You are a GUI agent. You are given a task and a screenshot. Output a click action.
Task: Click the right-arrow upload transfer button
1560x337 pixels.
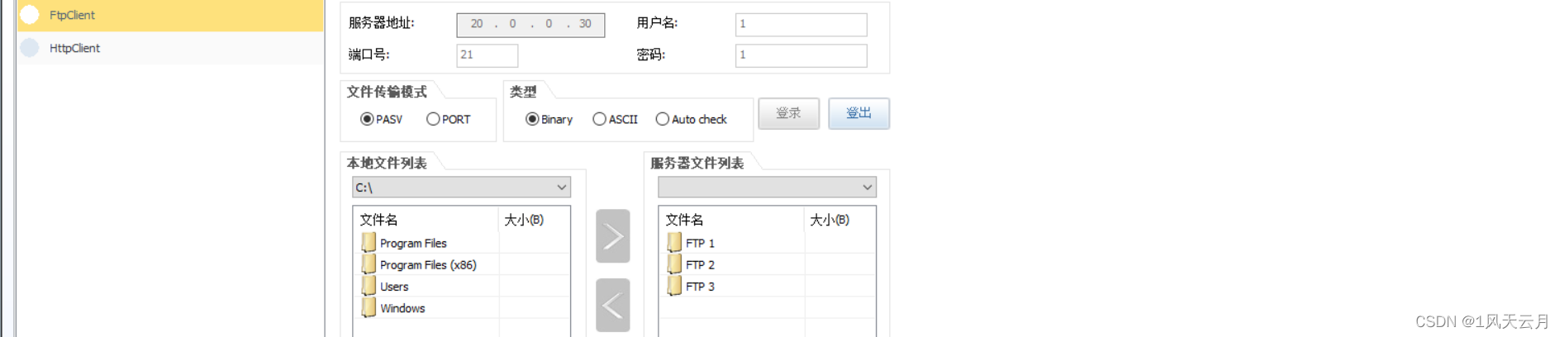612,236
